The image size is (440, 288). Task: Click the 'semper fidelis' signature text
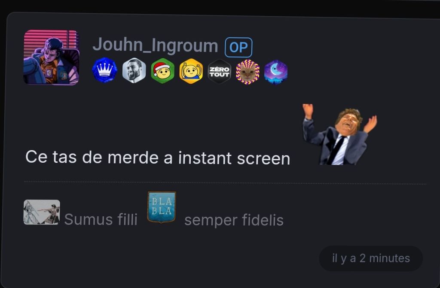pos(234,220)
